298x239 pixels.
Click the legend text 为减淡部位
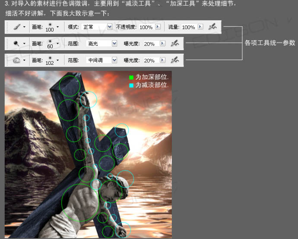pyautogui.click(x=152, y=85)
